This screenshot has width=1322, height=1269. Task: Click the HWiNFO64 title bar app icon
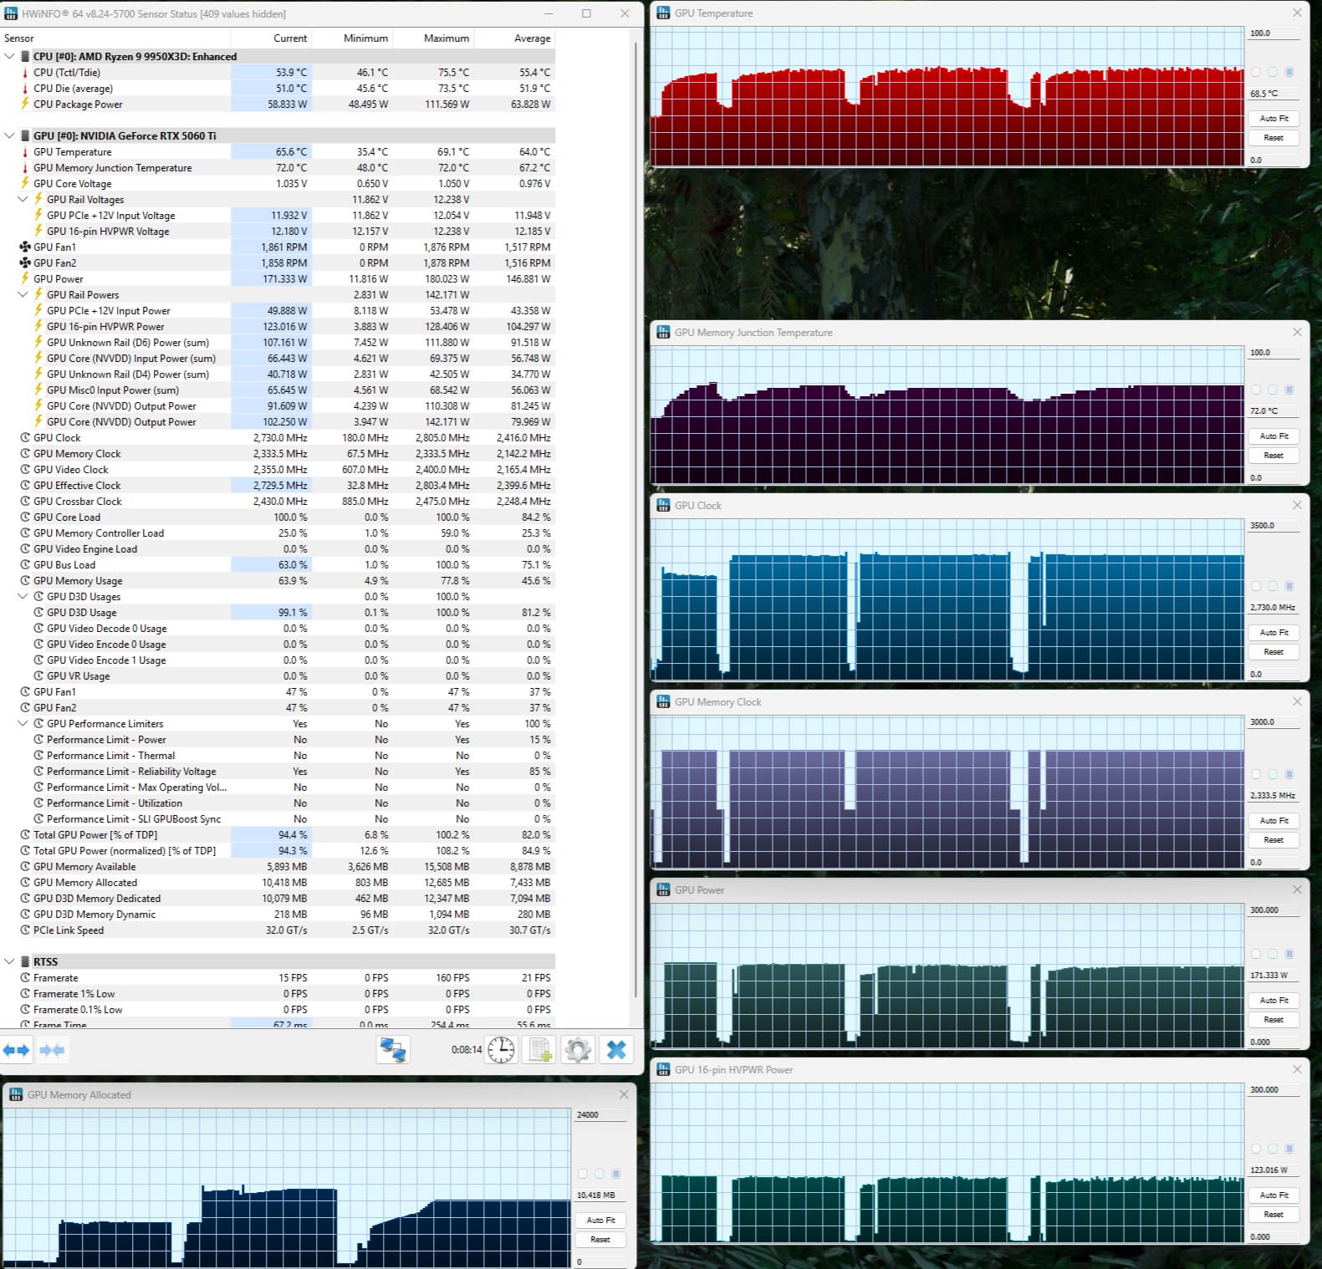click(11, 13)
